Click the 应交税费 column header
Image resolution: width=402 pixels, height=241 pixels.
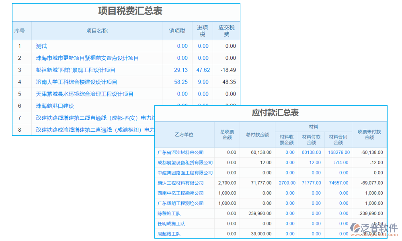coord(226,31)
